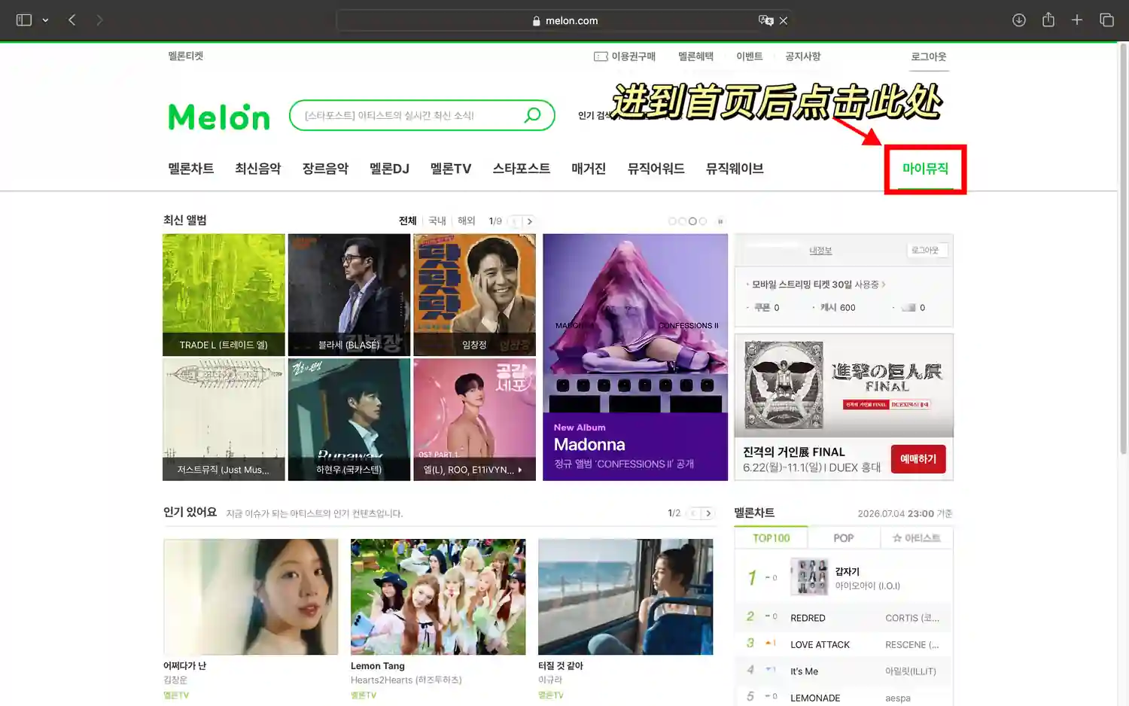1129x706 pixels.
Task: Open the 멜론DJ menu
Action: [x=389, y=169]
